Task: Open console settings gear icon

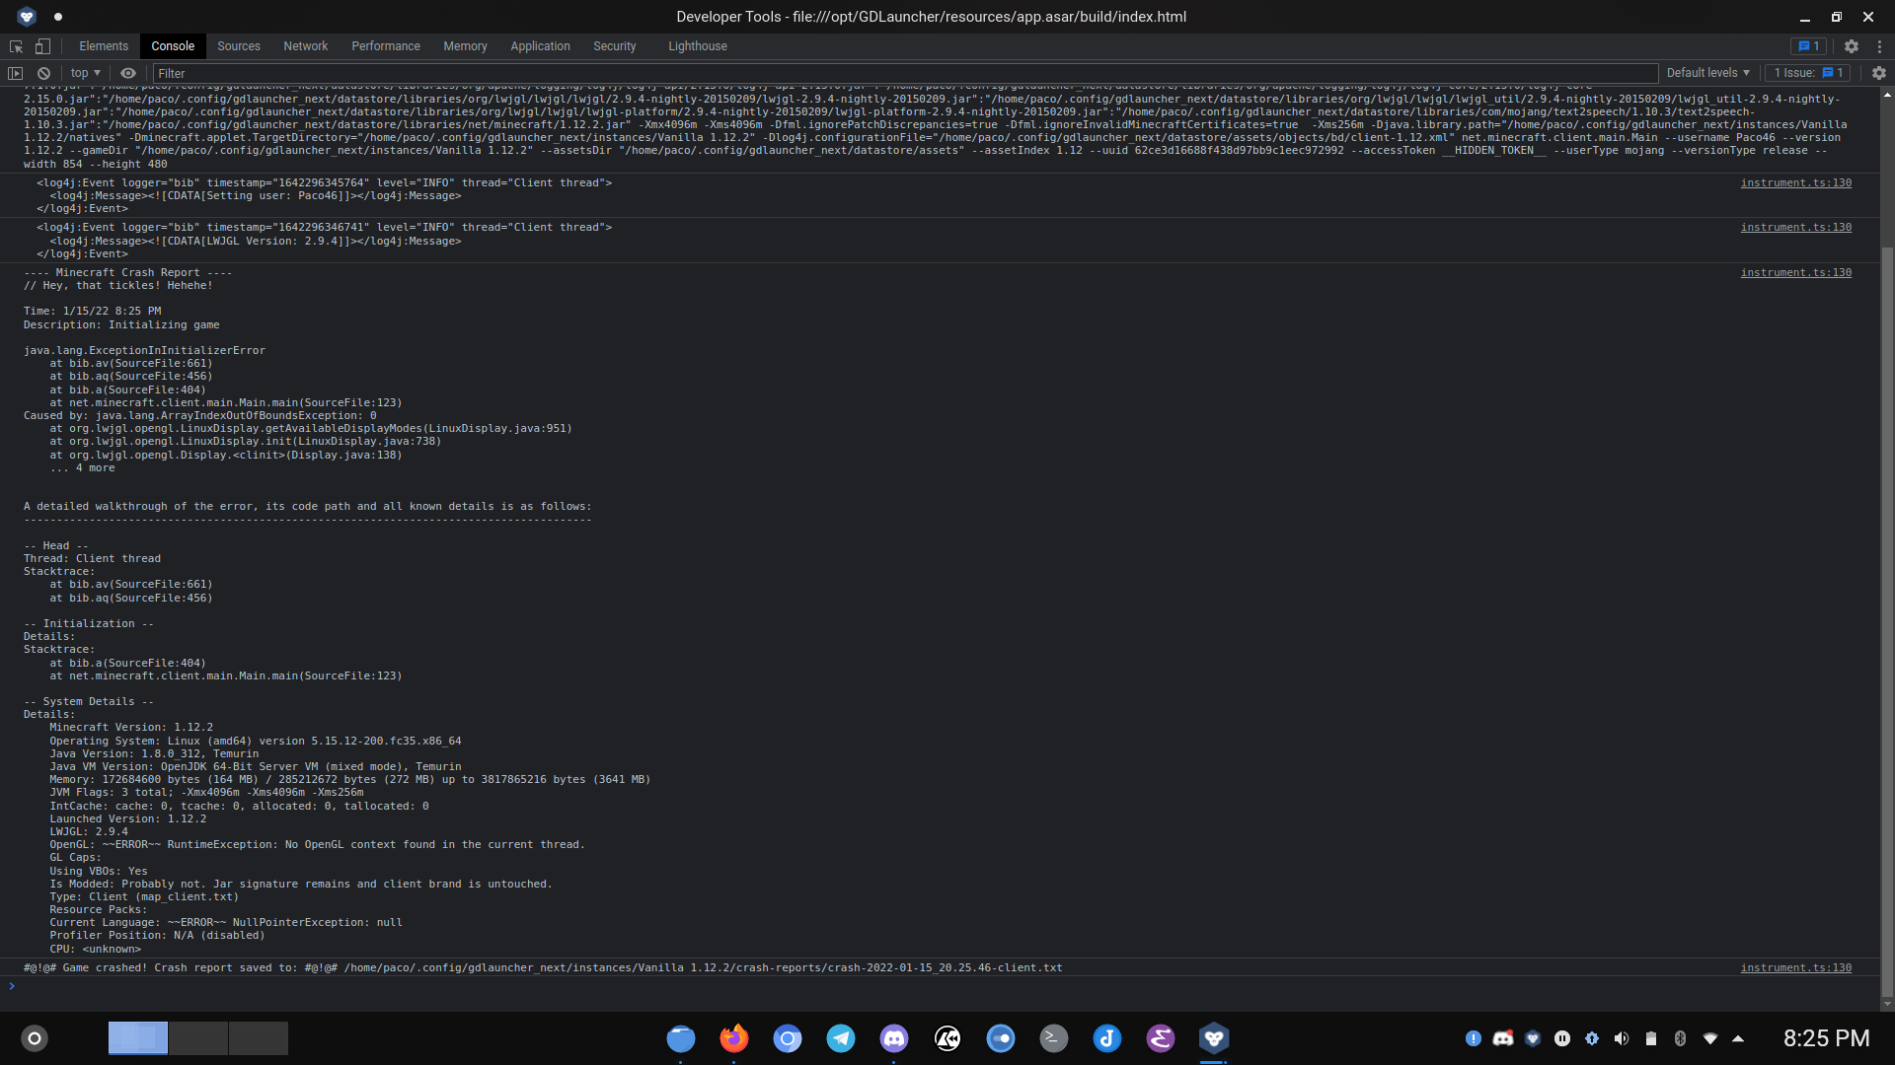Action: click(x=1878, y=73)
